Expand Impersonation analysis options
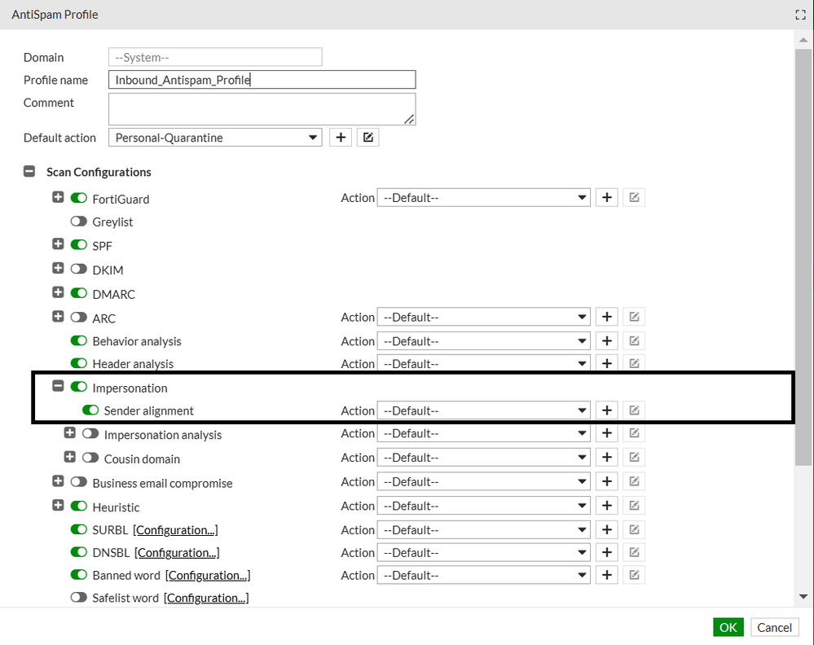The width and height of the screenshot is (814, 645). point(69,432)
